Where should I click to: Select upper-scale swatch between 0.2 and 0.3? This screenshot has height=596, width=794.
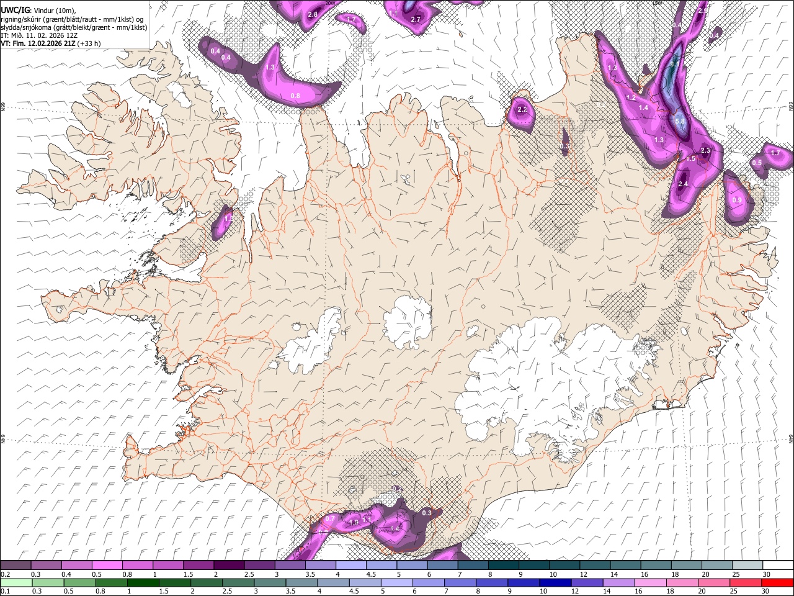(x=16, y=565)
